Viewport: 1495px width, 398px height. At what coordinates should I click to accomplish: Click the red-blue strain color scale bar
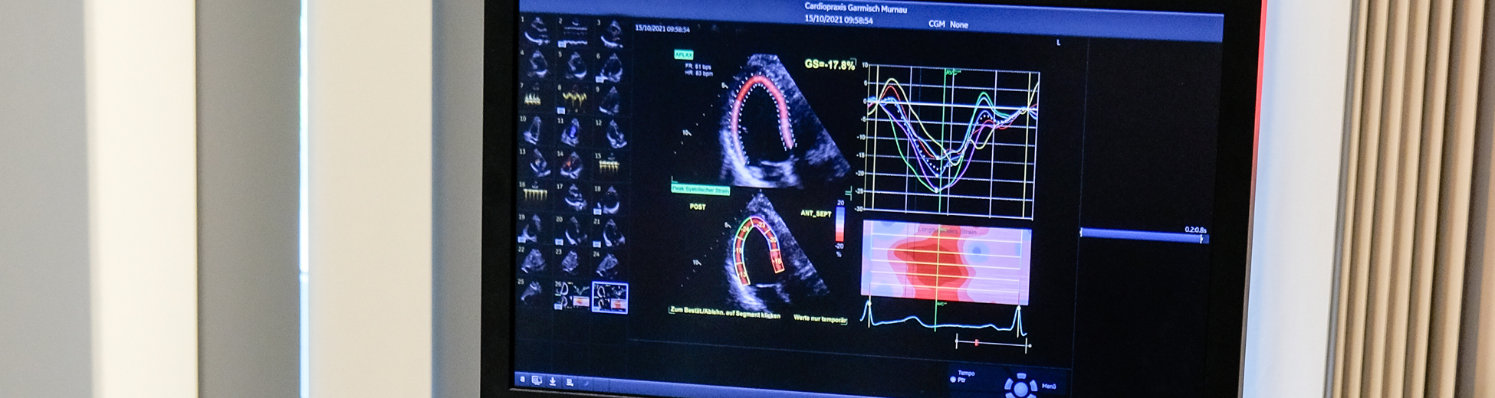click(x=840, y=224)
